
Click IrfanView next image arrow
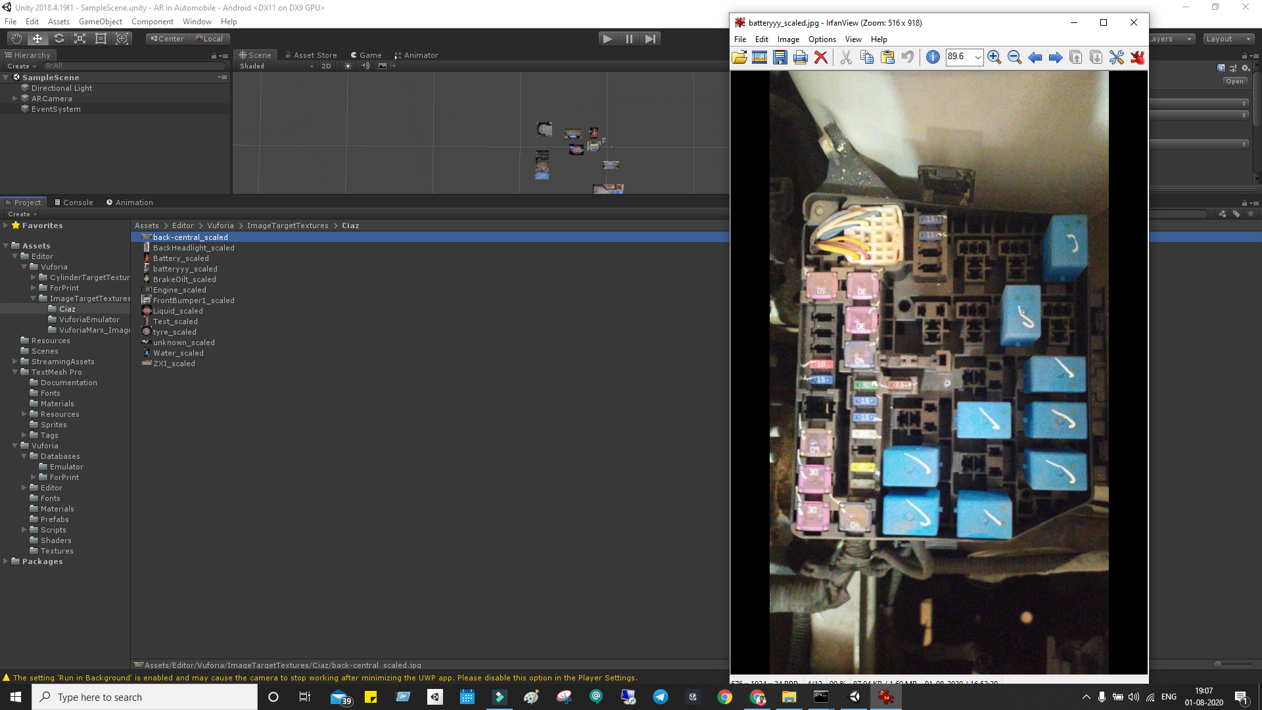[x=1055, y=58]
